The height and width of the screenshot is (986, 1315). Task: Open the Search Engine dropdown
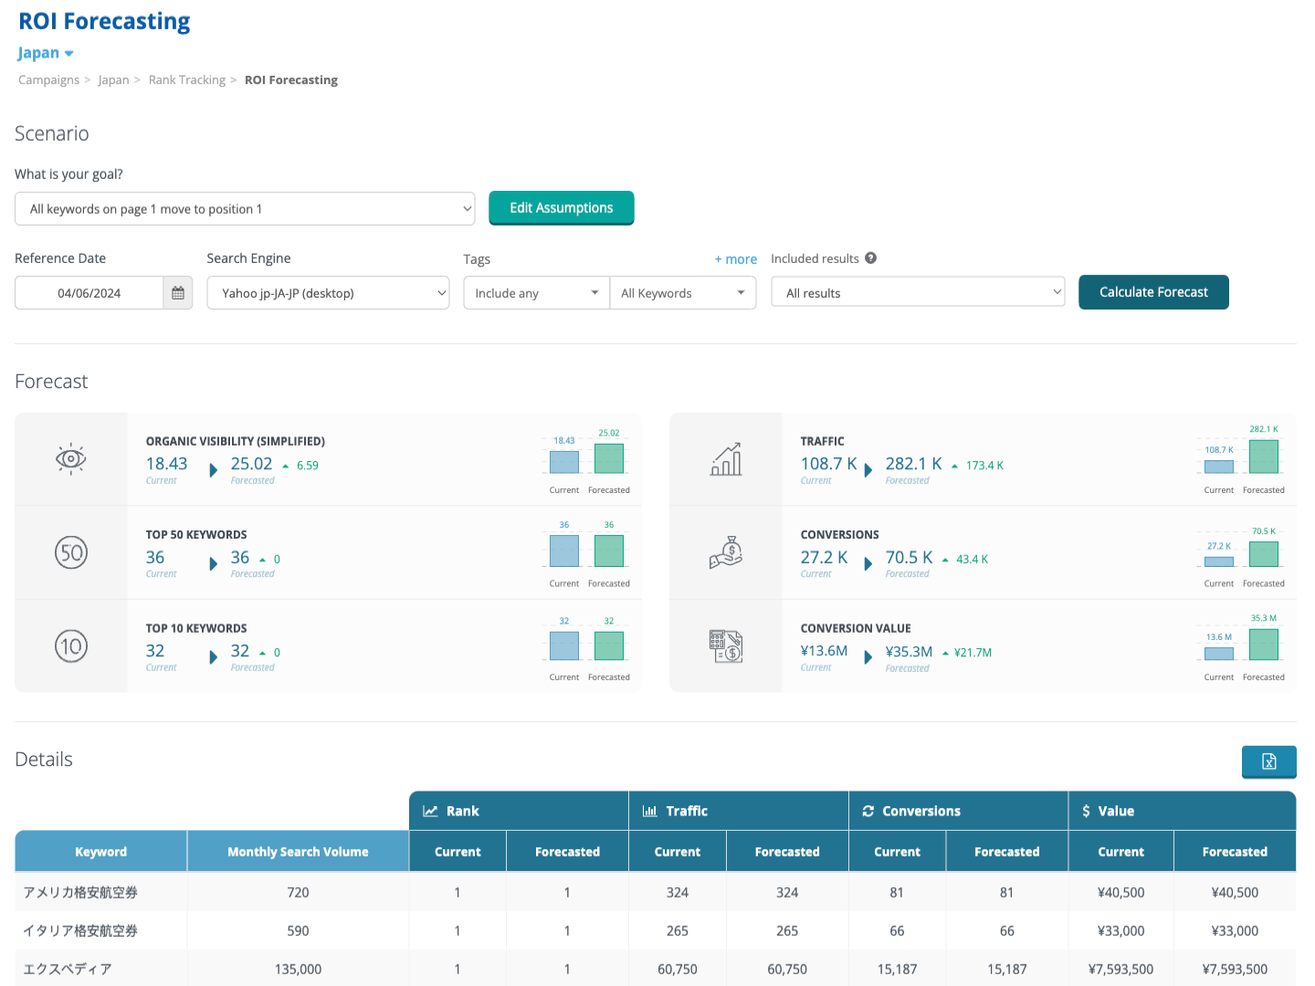coord(328,293)
